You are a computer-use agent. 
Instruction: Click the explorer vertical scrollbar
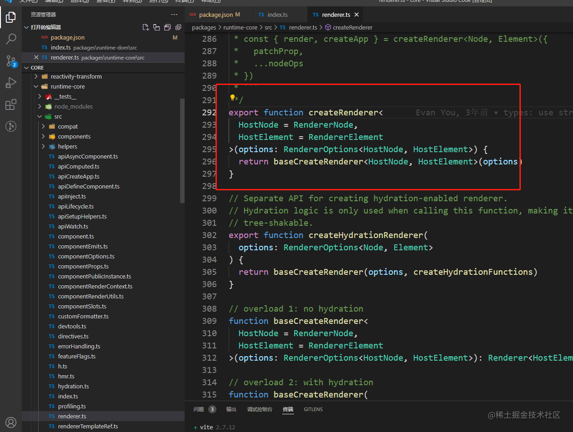coord(182,150)
